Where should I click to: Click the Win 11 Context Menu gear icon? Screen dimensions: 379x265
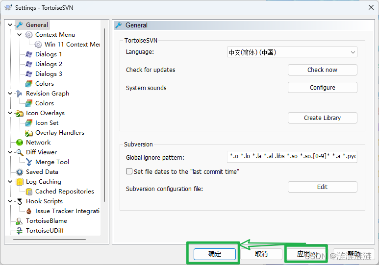[x=38, y=45]
